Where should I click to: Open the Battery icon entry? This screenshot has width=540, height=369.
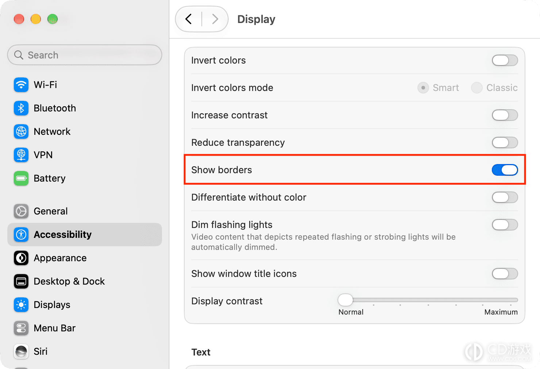coord(21,178)
